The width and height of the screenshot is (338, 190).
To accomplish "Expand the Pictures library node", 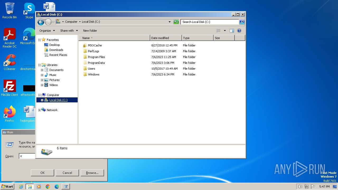I will point(42,80).
